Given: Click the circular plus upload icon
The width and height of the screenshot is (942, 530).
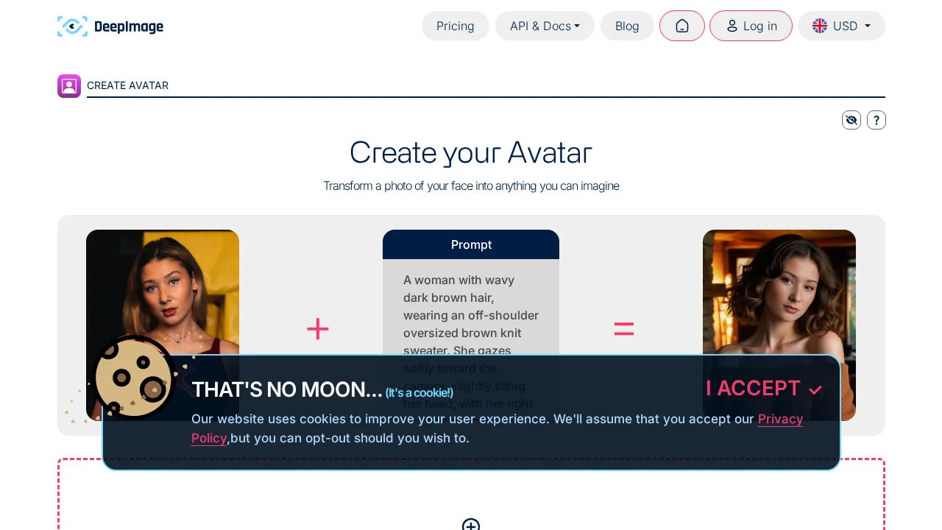Looking at the screenshot, I should [471, 526].
